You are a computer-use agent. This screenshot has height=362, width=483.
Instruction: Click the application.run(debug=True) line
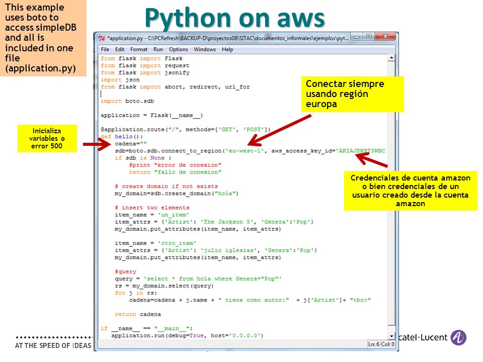[187, 335]
